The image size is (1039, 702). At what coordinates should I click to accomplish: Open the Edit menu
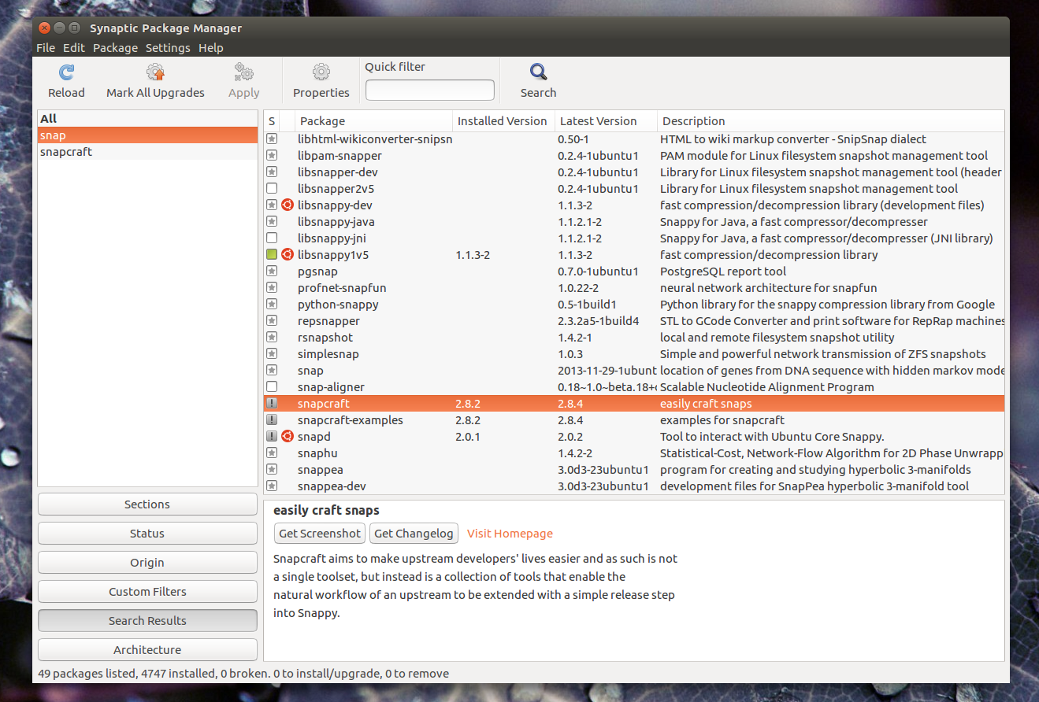click(74, 48)
